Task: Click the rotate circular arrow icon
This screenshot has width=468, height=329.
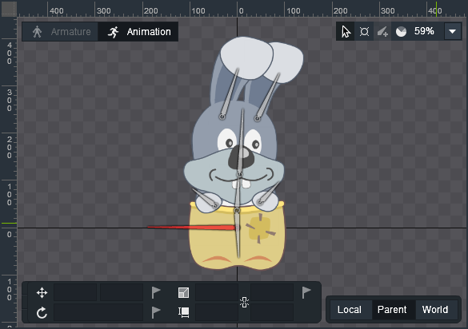Action: pyautogui.click(x=42, y=312)
